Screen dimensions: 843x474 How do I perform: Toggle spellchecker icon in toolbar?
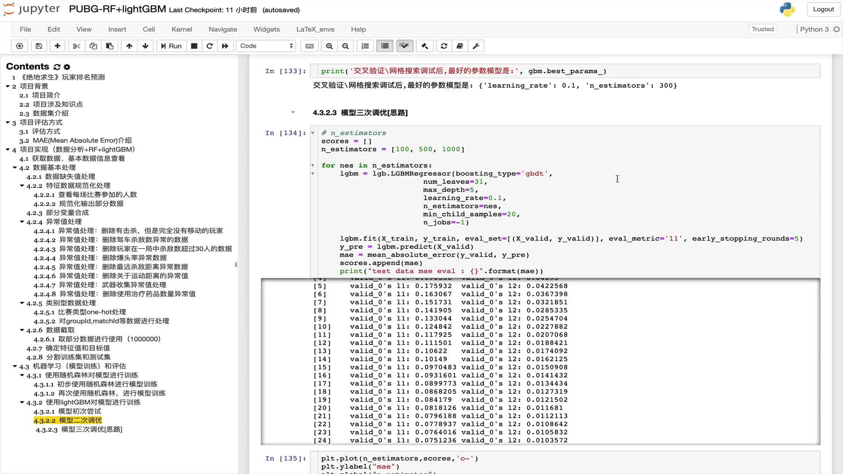coord(405,46)
